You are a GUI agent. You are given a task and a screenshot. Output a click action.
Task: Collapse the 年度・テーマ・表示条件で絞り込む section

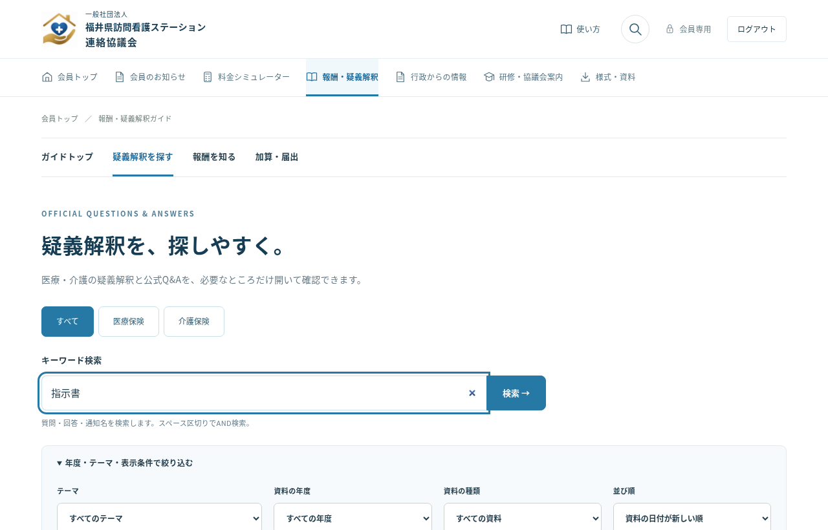tap(125, 463)
